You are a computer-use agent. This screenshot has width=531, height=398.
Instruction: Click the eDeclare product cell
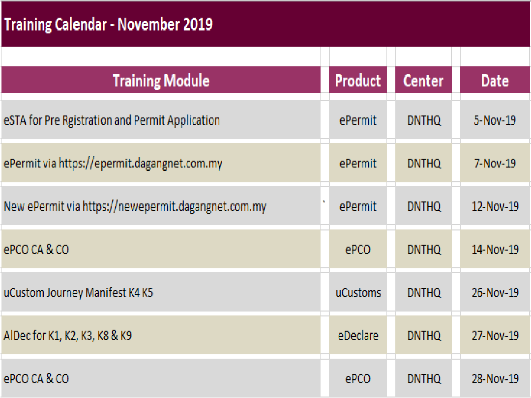click(357, 335)
